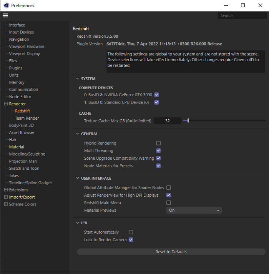
Task: Select Team Render in the sidebar
Action: click(x=27, y=118)
